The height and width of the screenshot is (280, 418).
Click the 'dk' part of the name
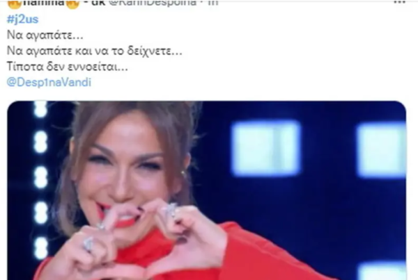(x=98, y=3)
